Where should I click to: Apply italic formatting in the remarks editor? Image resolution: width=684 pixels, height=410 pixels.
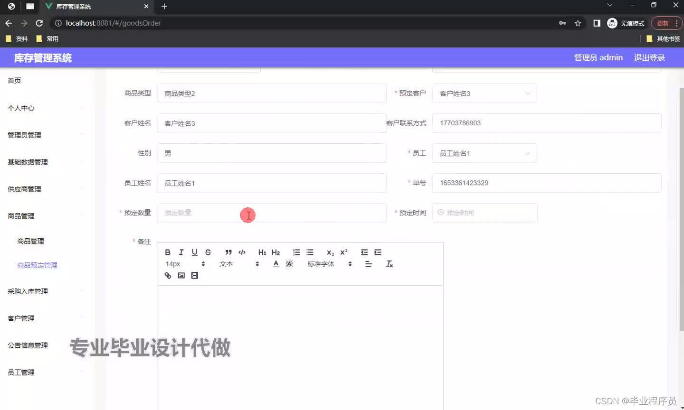click(181, 252)
